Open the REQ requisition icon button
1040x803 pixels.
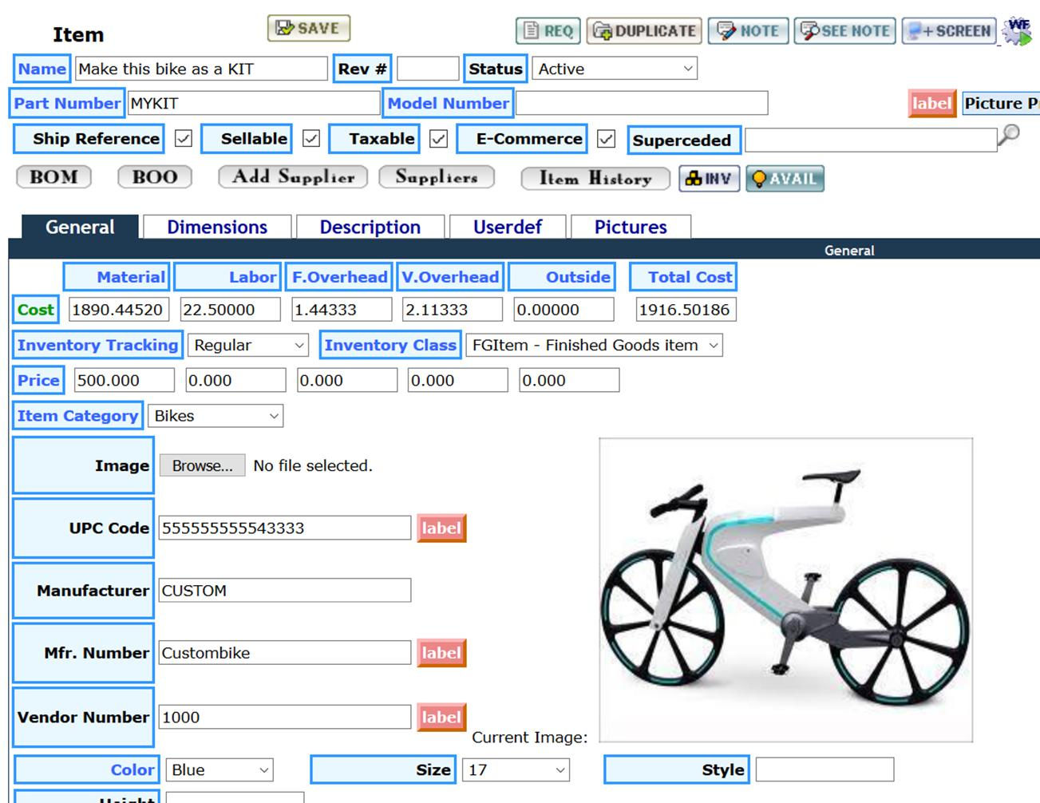548,31
